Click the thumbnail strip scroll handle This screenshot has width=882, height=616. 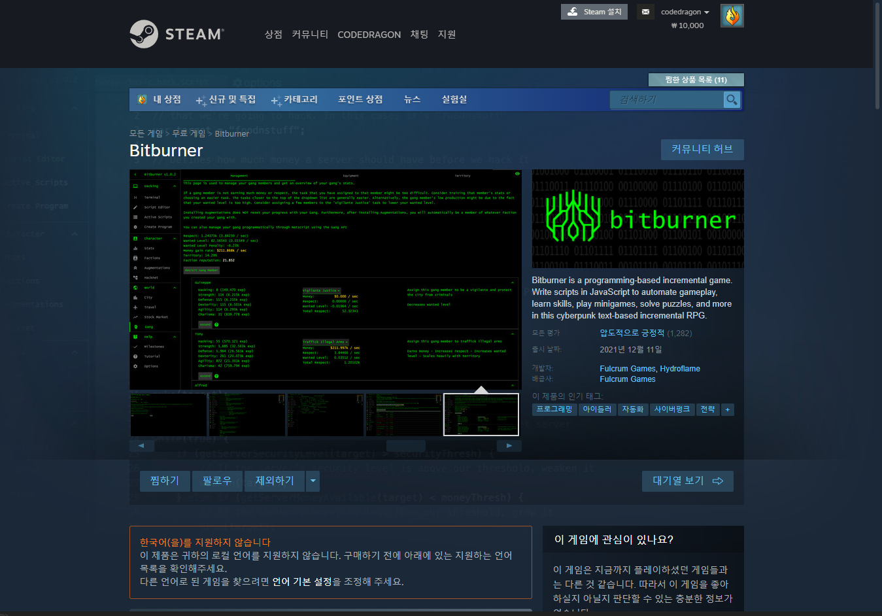pyautogui.click(x=406, y=445)
